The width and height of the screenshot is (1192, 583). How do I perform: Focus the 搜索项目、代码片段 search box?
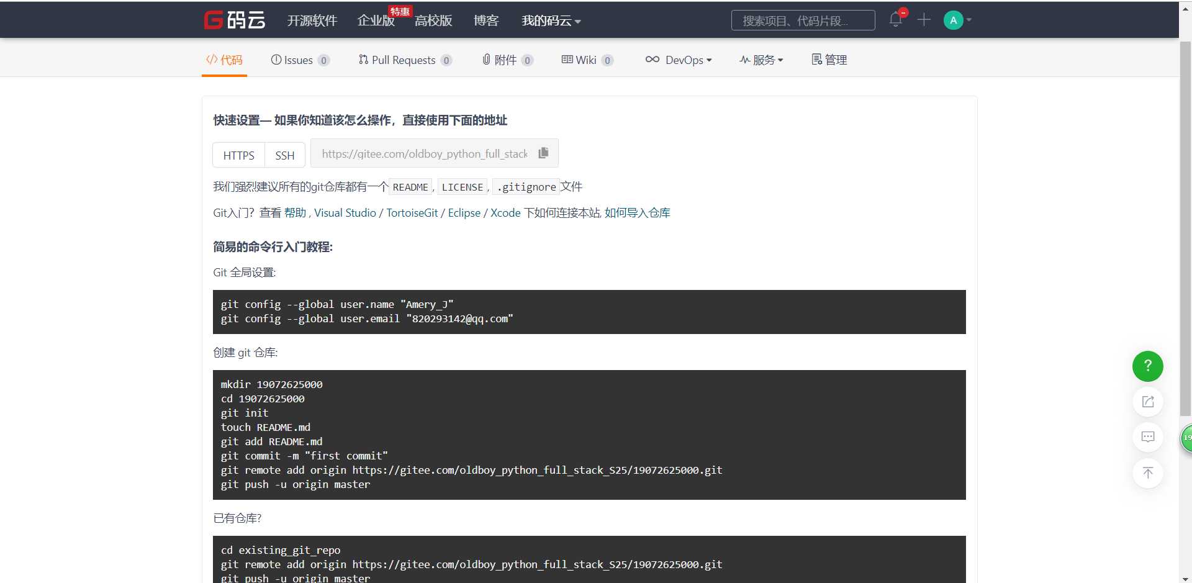click(803, 20)
